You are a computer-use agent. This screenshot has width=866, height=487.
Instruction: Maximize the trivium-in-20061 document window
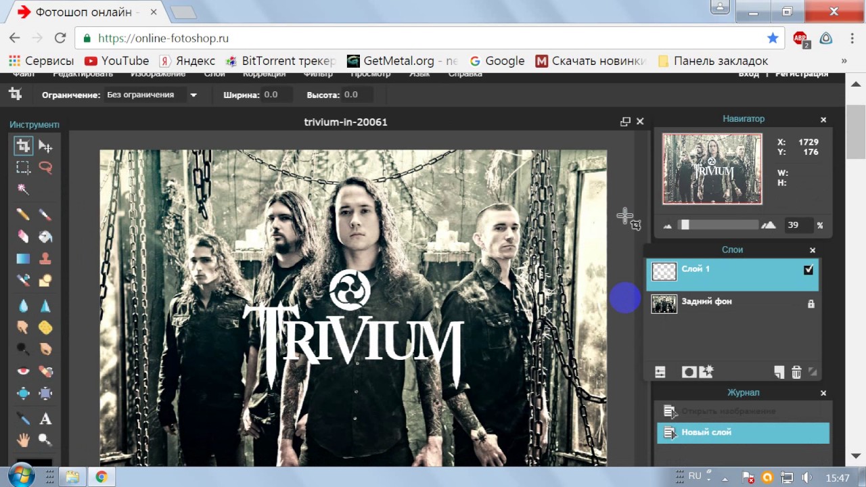tap(625, 122)
